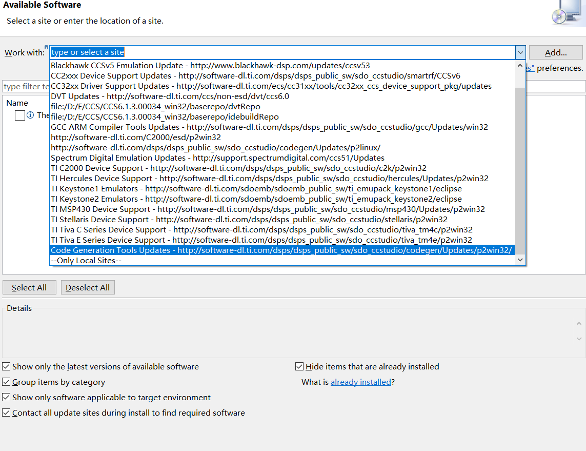586x451 pixels.
Task: Pick the GCC ARM Compiler Tools Updates entry
Action: click(x=205, y=127)
